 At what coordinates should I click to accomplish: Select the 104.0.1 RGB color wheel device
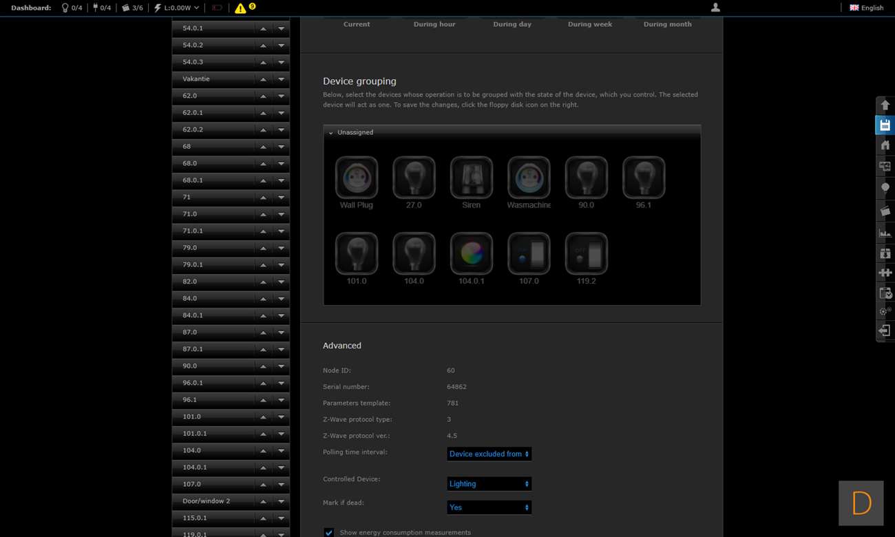click(x=472, y=253)
